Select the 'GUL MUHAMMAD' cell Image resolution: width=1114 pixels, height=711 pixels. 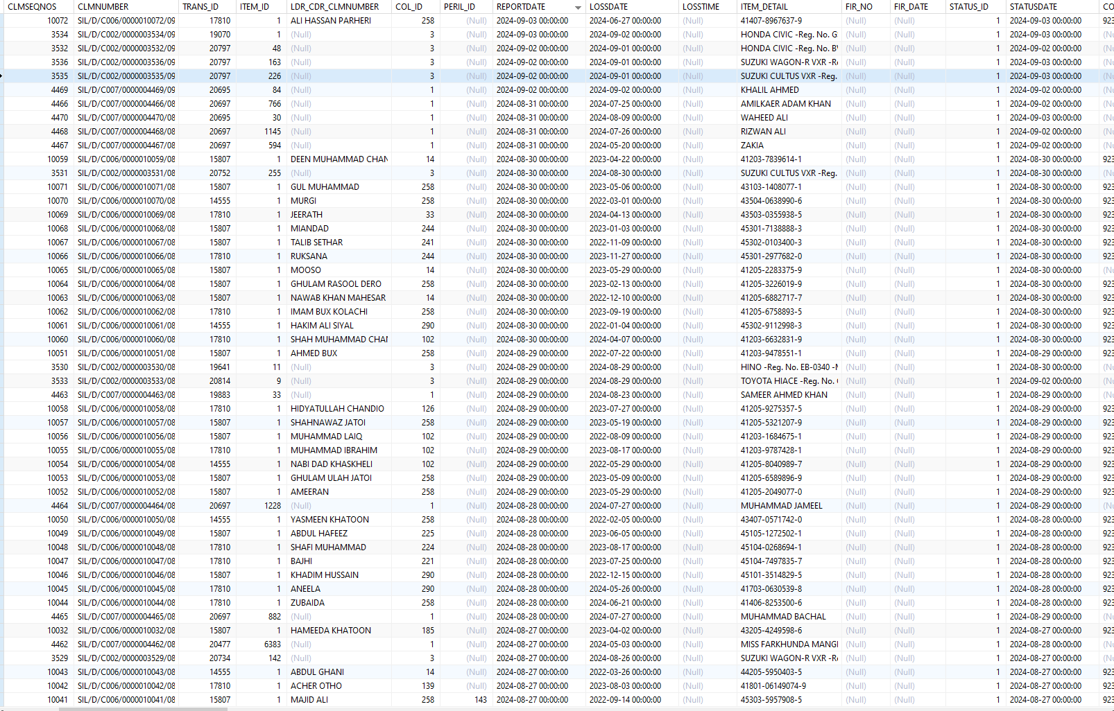point(339,187)
